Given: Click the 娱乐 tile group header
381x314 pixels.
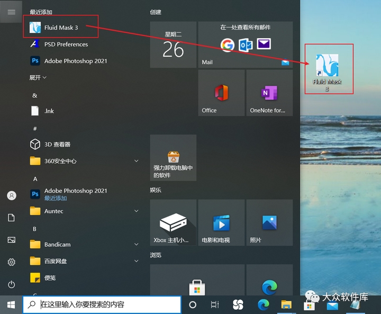Looking at the screenshot, I should [x=156, y=190].
